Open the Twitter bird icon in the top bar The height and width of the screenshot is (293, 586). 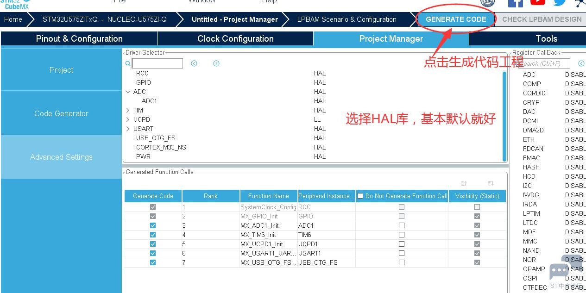pyautogui.click(x=559, y=2)
